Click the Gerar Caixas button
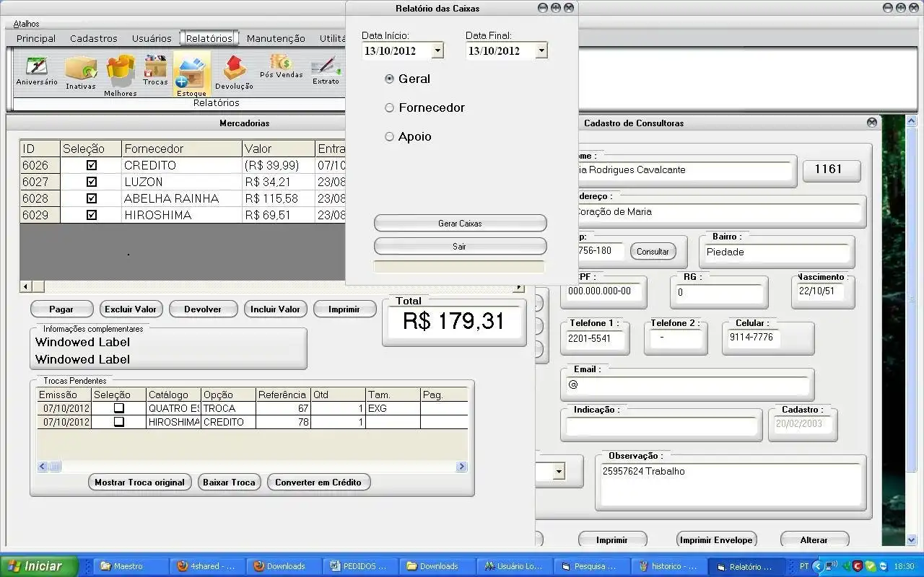This screenshot has height=577, width=924. point(460,224)
